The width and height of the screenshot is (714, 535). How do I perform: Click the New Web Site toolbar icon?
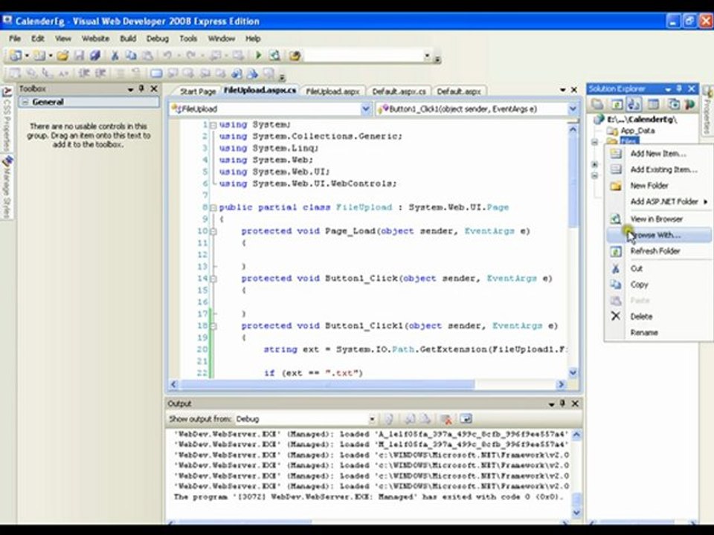coord(16,56)
